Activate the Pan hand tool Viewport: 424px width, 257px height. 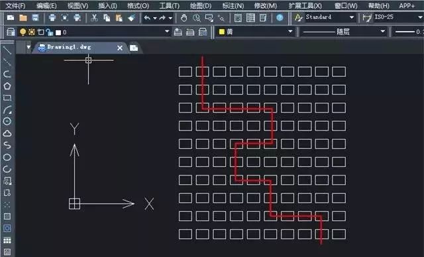click(184, 18)
